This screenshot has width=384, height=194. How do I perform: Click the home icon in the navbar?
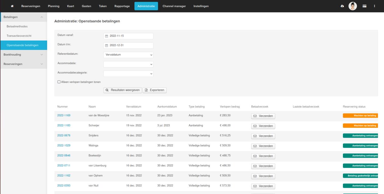(x=12, y=6)
